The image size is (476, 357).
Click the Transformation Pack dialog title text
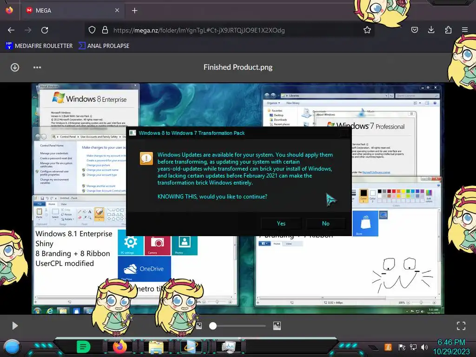pos(192,133)
